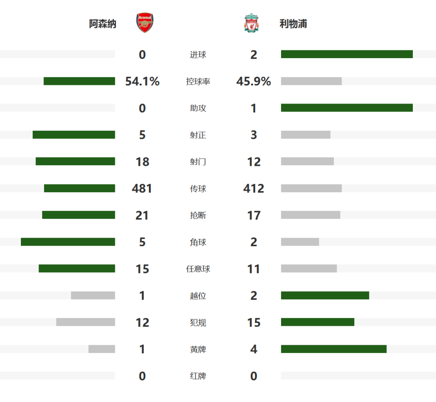Click Arsenal's green 控球率 bar
This screenshot has width=436, height=402.
(x=79, y=81)
